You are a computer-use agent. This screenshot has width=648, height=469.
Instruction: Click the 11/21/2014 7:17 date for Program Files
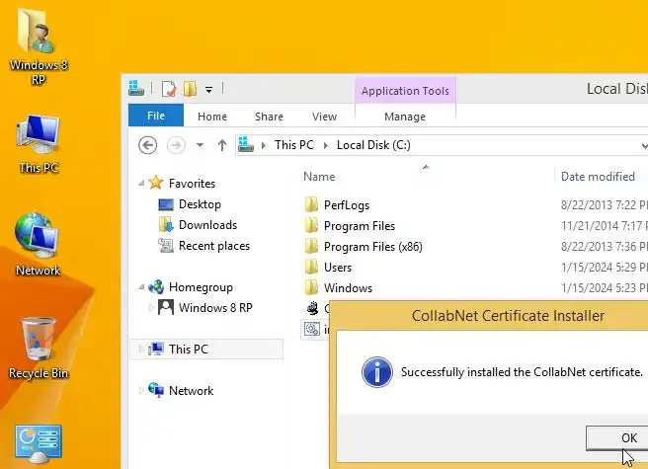click(604, 226)
